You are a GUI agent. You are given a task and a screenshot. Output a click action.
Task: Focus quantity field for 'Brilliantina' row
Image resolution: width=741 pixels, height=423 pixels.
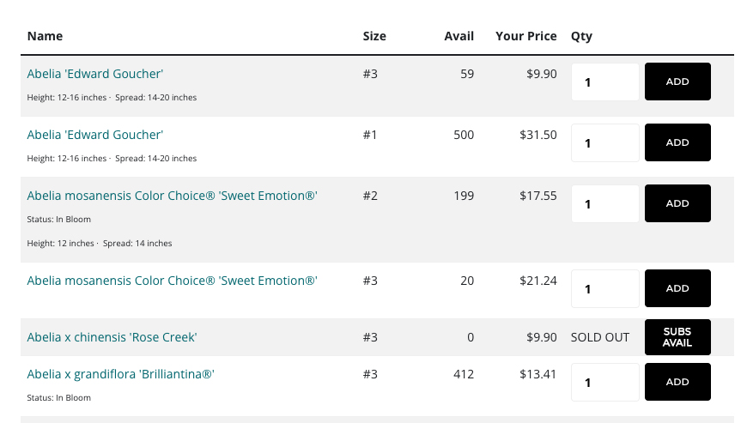(604, 383)
